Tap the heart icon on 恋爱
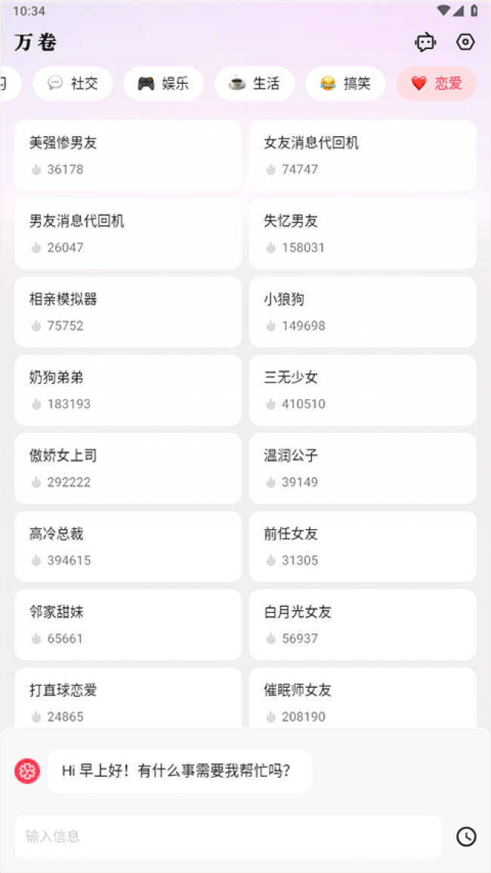The width and height of the screenshot is (491, 873). click(x=418, y=84)
